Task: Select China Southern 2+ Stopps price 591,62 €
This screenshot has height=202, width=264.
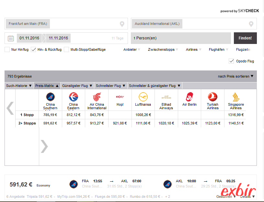Action: (50, 123)
